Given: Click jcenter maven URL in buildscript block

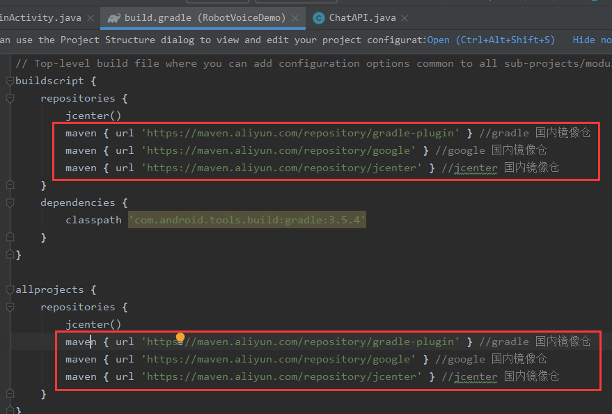Looking at the screenshot, I should point(281,168).
